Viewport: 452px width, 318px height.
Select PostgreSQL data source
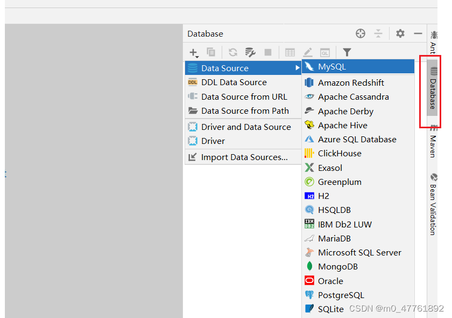click(358, 295)
